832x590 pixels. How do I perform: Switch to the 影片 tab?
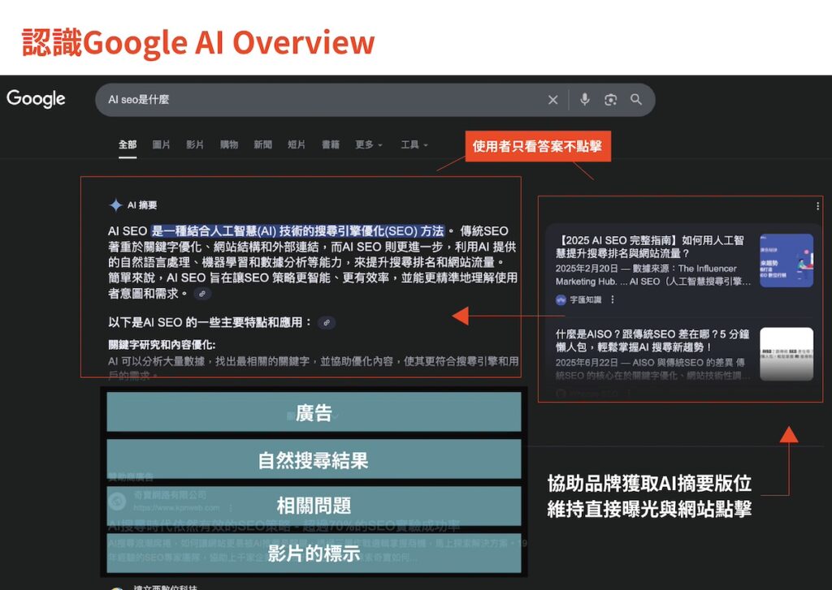pyautogui.click(x=195, y=144)
